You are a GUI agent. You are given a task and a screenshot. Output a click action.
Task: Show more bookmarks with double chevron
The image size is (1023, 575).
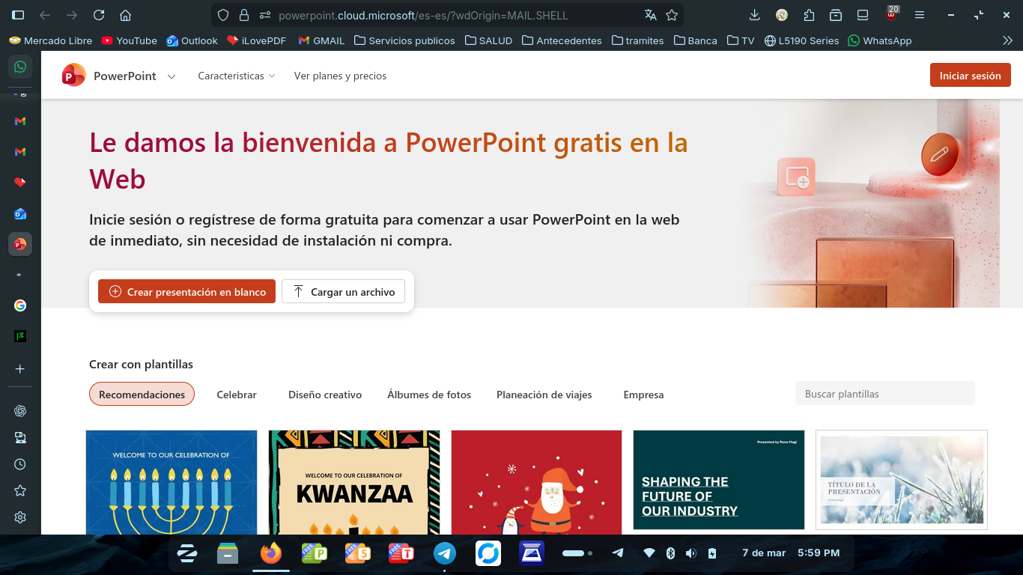click(1007, 40)
